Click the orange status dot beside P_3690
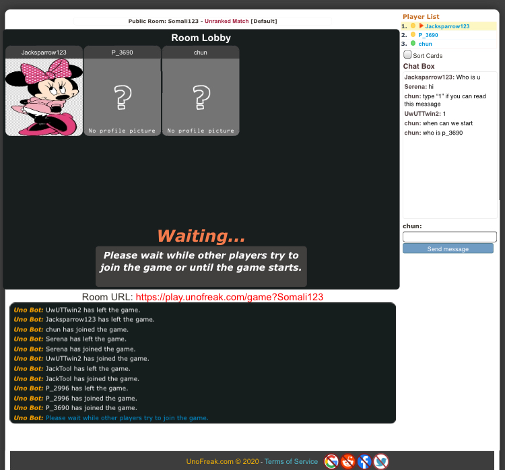The width and height of the screenshot is (505, 470). (413, 35)
